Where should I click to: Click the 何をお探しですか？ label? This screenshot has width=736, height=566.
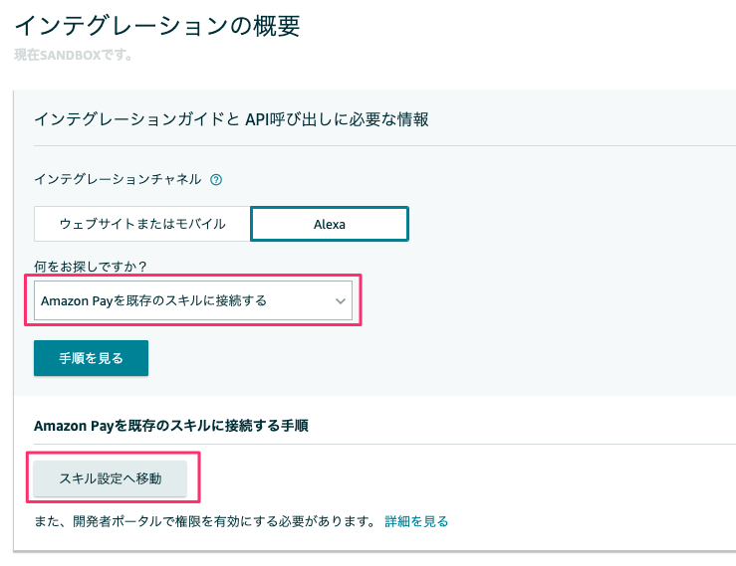point(90,267)
